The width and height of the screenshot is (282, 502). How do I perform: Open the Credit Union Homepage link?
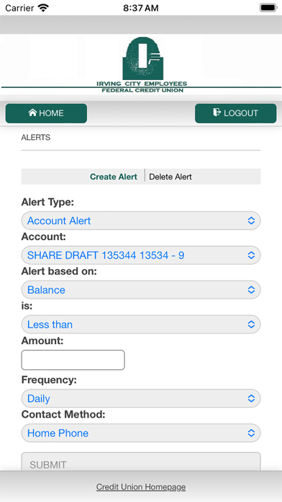(x=141, y=487)
